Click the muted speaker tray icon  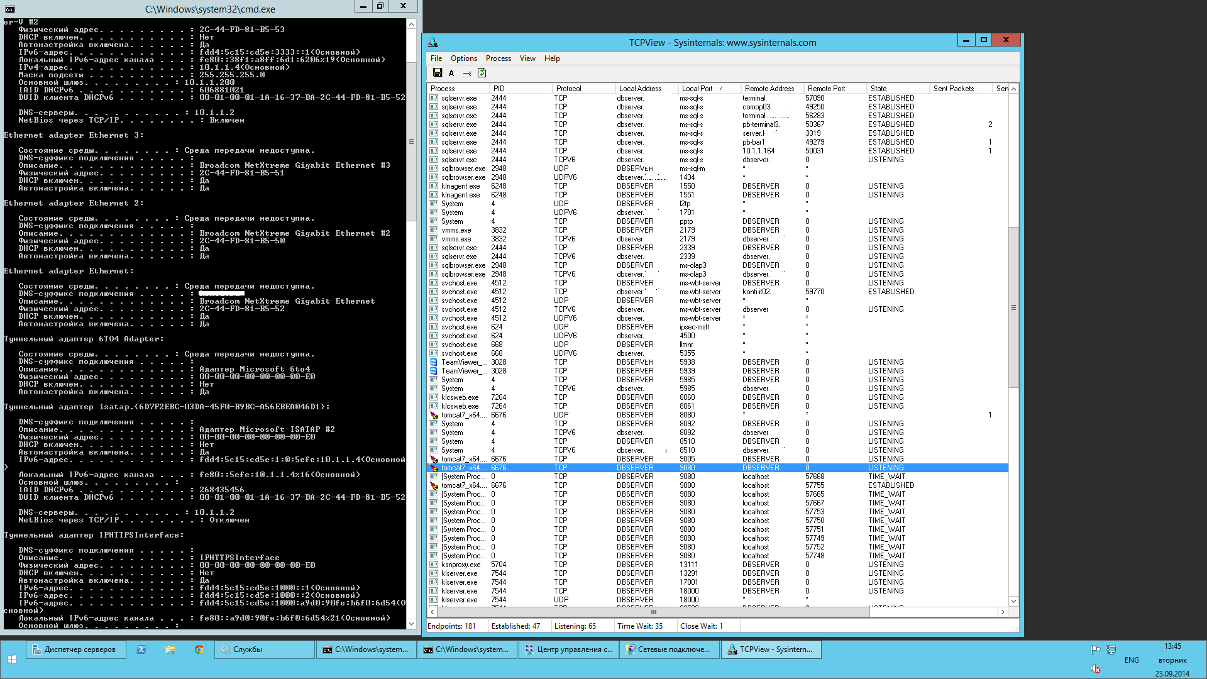click(x=1095, y=668)
